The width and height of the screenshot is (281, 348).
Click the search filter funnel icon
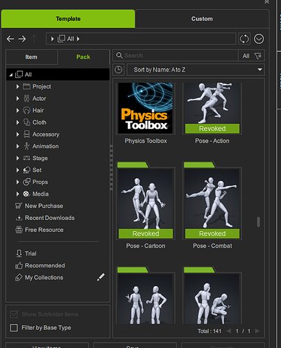click(x=258, y=56)
